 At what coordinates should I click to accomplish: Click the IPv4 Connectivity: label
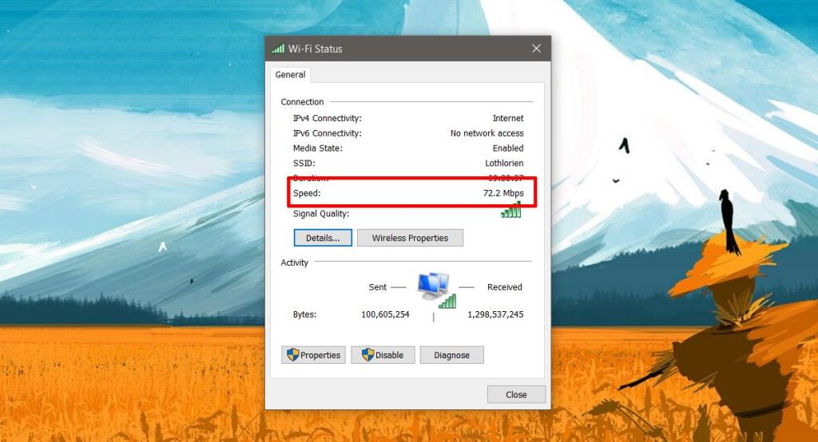coord(327,118)
